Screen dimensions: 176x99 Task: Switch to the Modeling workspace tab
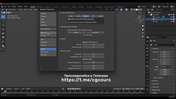click(x=40, y=7)
